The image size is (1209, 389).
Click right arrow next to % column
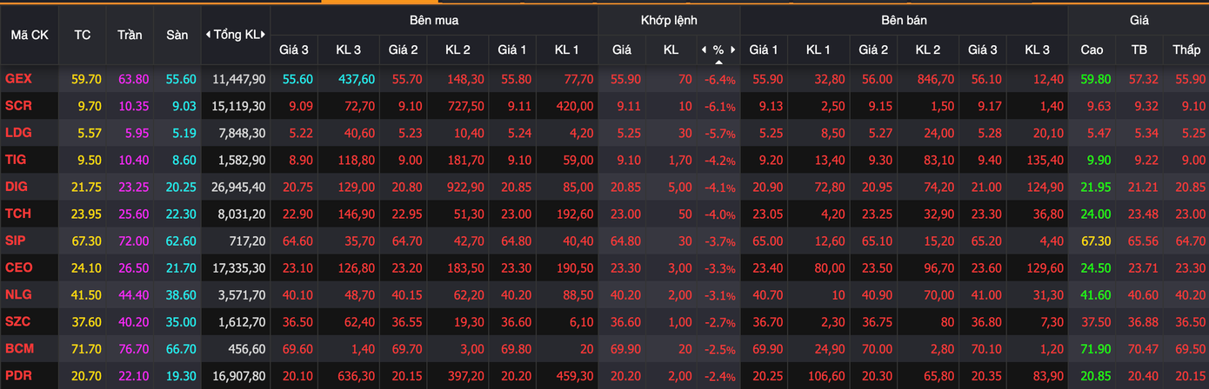click(x=733, y=49)
